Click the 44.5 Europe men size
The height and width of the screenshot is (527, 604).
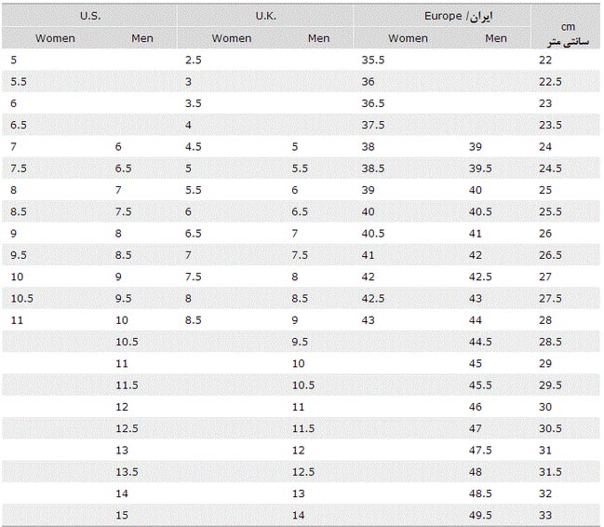pos(480,342)
